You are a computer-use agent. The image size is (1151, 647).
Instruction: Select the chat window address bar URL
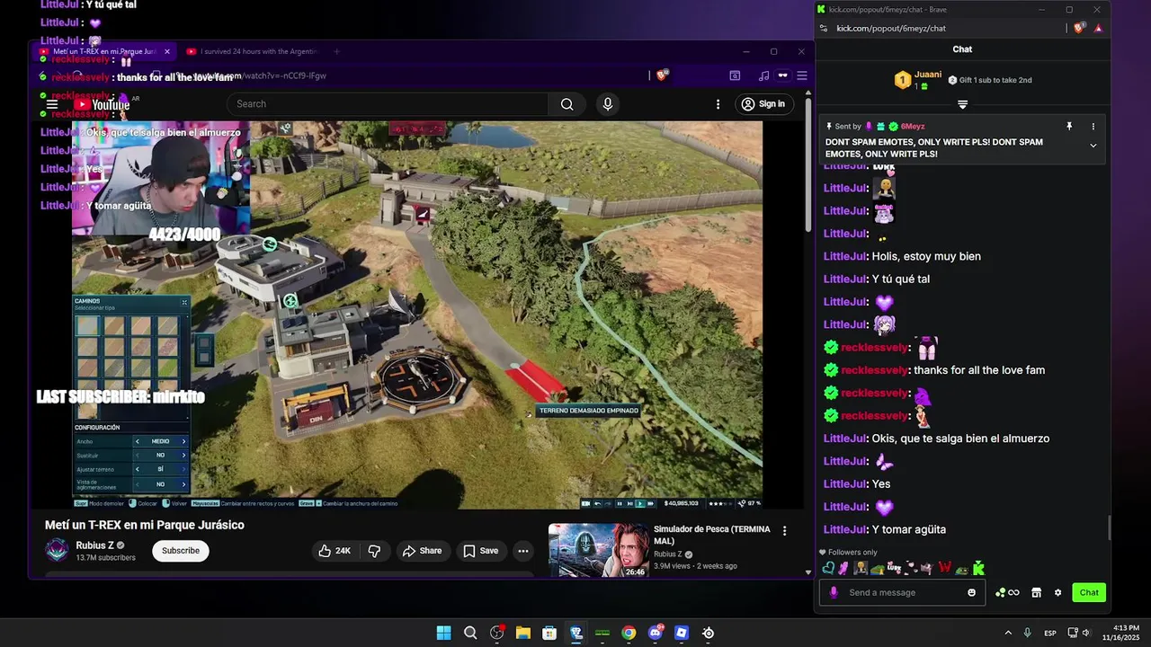891,28
